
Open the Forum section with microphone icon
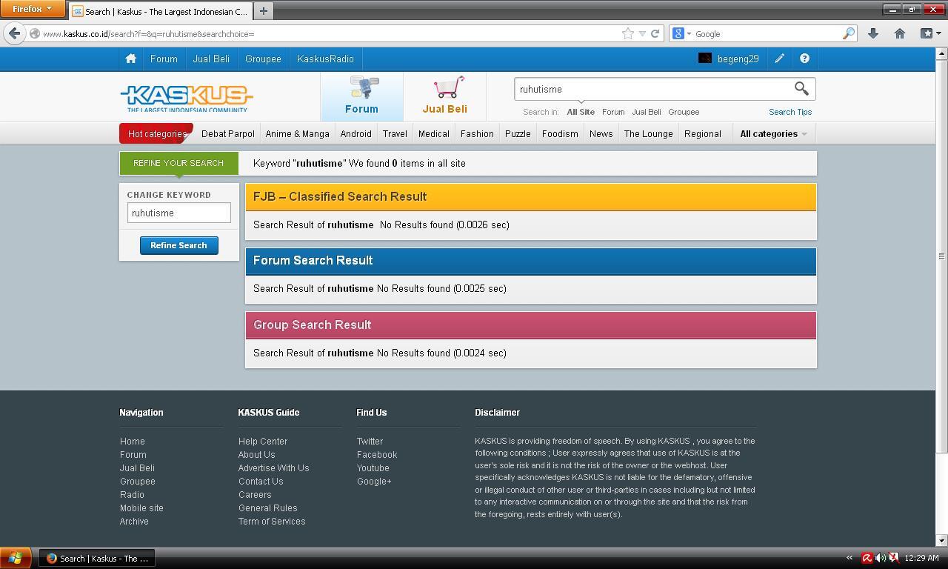point(362,96)
